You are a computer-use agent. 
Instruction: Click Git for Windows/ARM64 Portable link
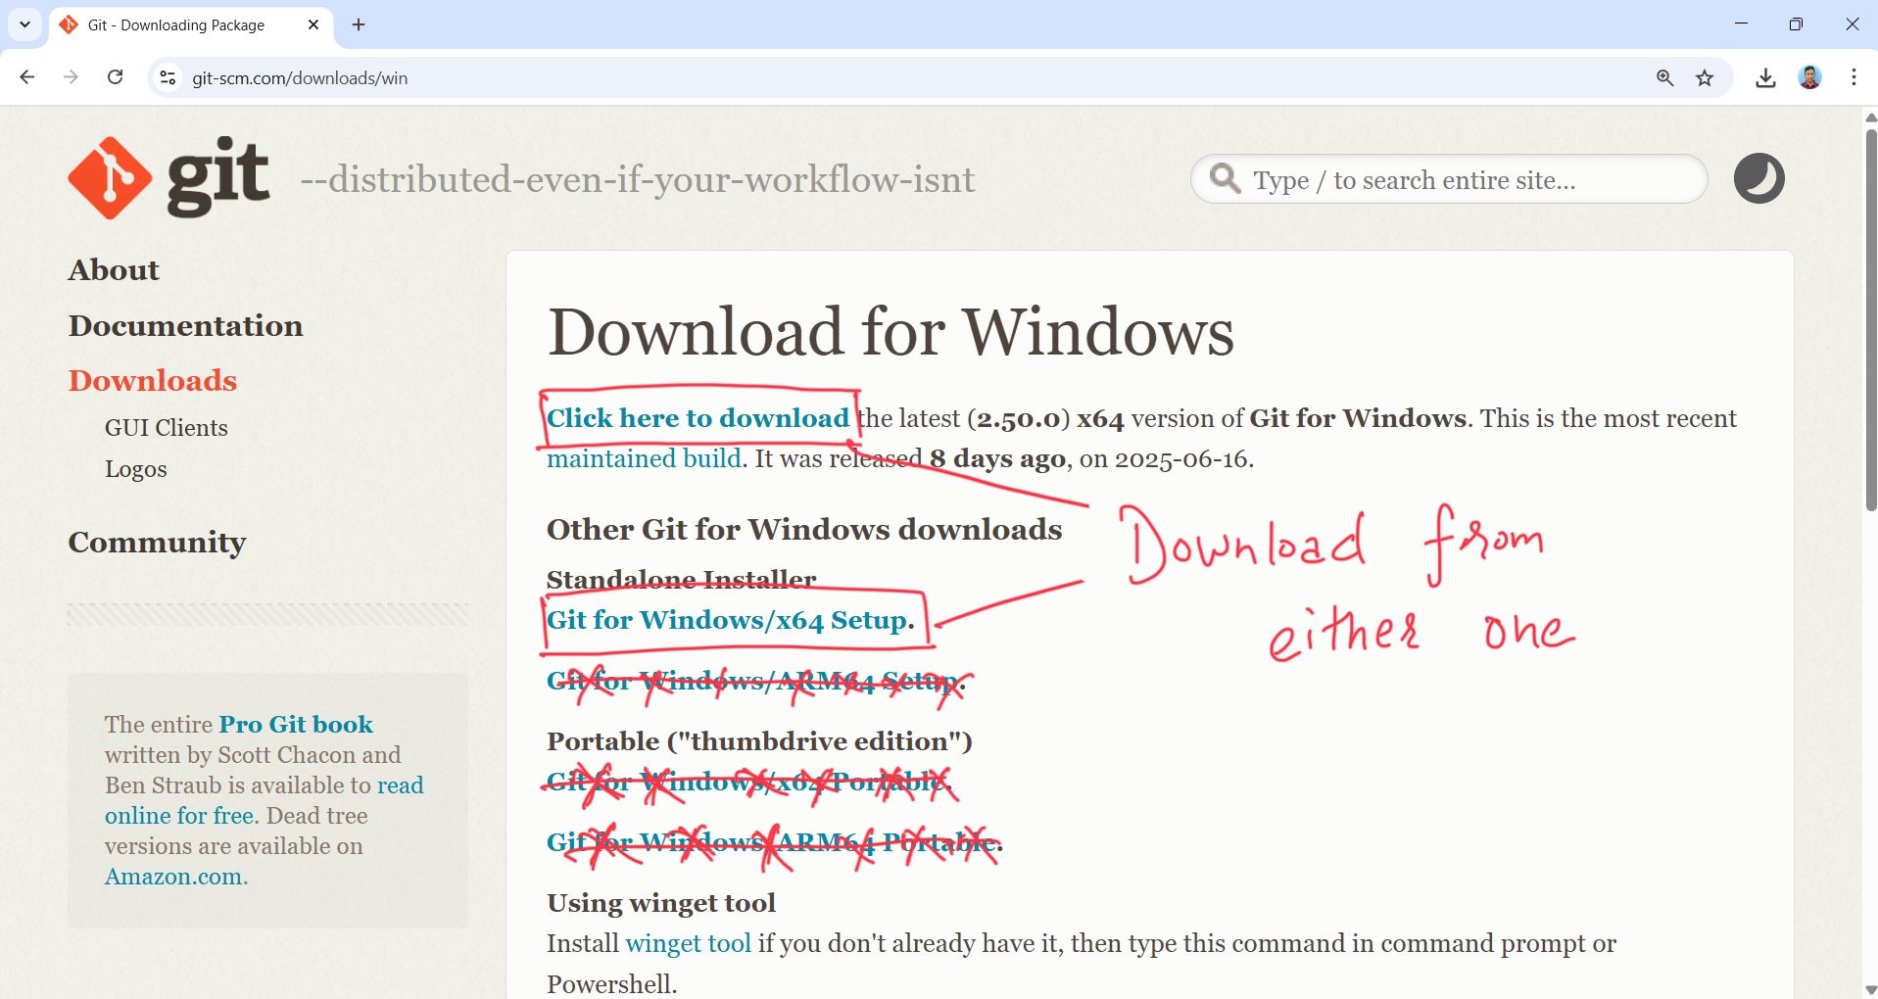click(771, 842)
